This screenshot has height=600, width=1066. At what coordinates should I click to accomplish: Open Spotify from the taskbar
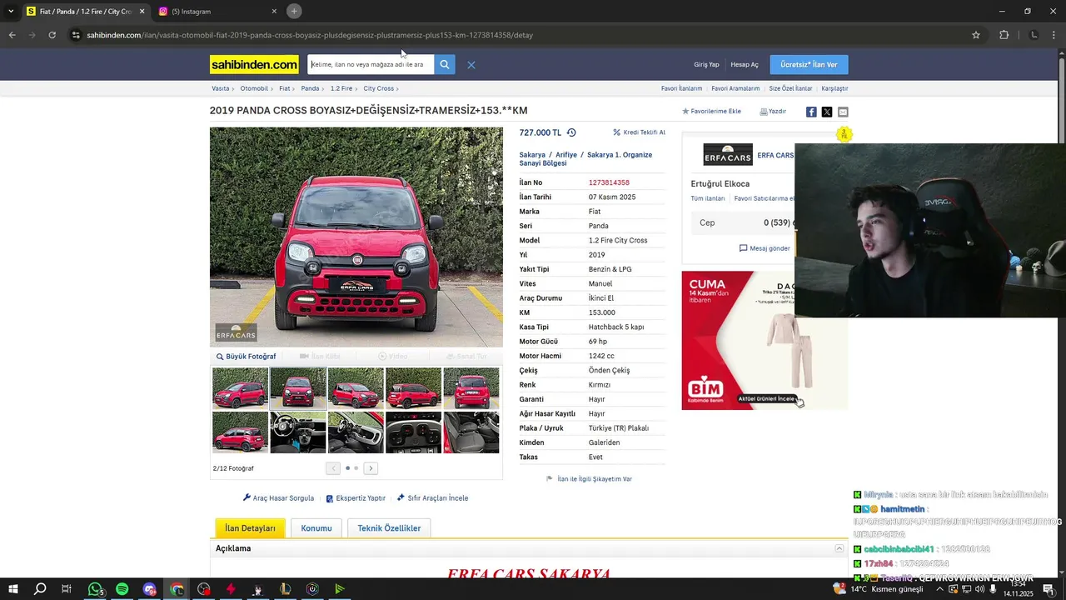(x=122, y=589)
